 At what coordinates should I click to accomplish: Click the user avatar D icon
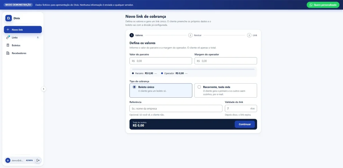click(x=8, y=160)
